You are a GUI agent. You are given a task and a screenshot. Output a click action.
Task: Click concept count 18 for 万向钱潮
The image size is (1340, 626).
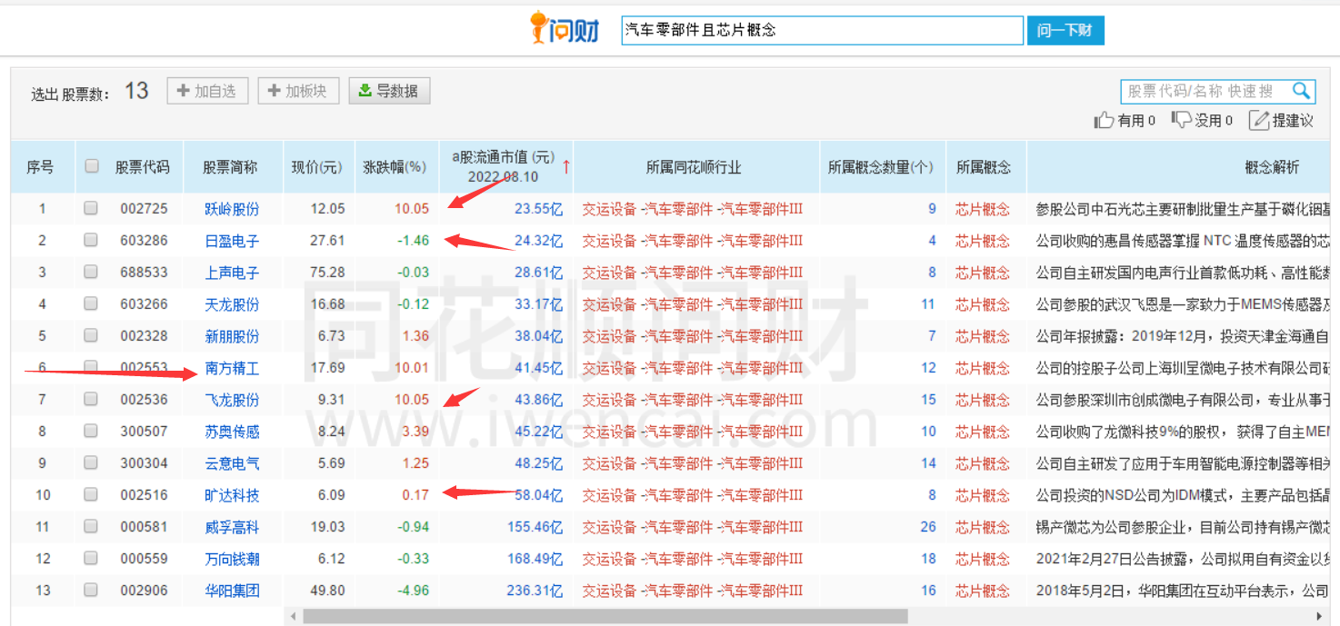(x=928, y=559)
